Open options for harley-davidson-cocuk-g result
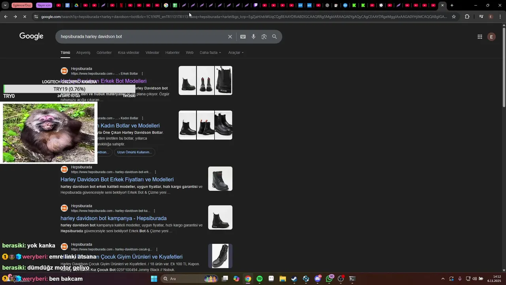 157,249
